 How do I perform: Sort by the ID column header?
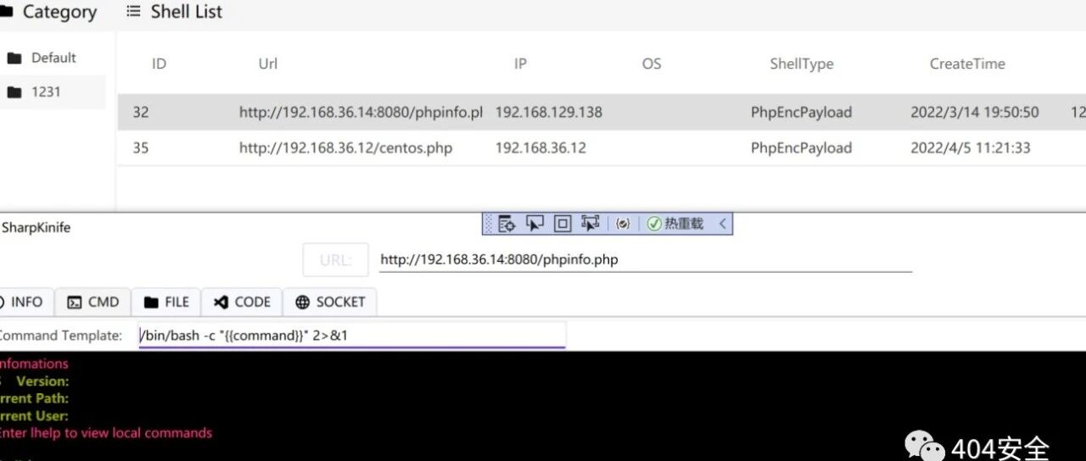click(x=159, y=64)
